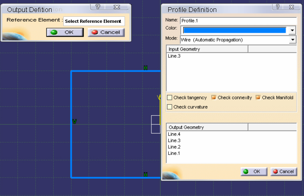The height and width of the screenshot is (196, 304).
Task: Toggle Check connexity checkbox
Action: click(213, 98)
